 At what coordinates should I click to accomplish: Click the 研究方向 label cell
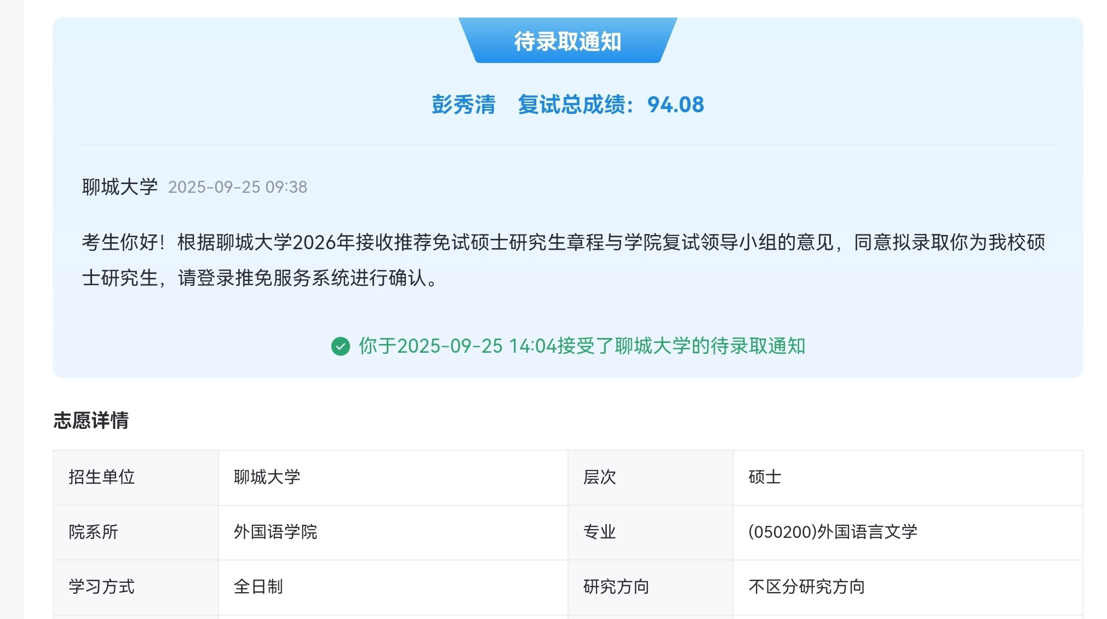(651, 587)
